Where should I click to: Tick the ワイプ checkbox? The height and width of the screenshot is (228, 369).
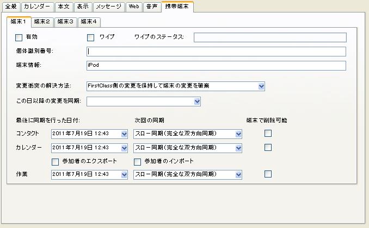point(90,37)
